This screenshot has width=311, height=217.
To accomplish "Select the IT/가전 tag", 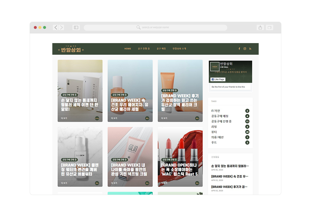I will (216, 111).
